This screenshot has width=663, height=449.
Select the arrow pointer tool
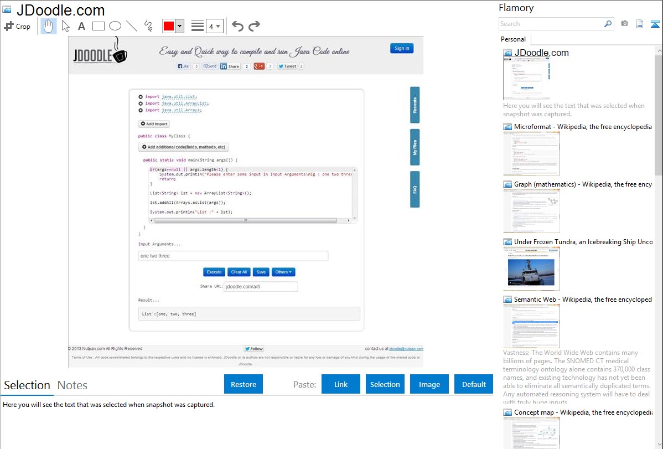point(65,26)
